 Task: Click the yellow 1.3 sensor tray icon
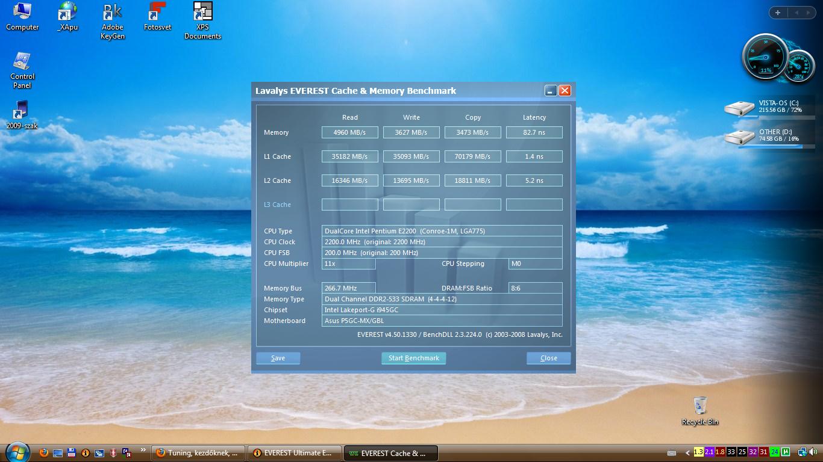pos(699,452)
